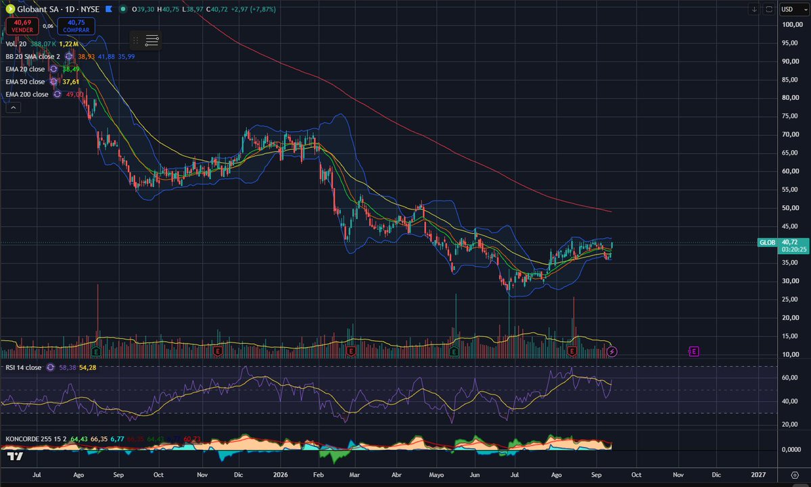The width and height of the screenshot is (811, 487).
Task: Click the RSI value 54,28
Action: coord(87,367)
